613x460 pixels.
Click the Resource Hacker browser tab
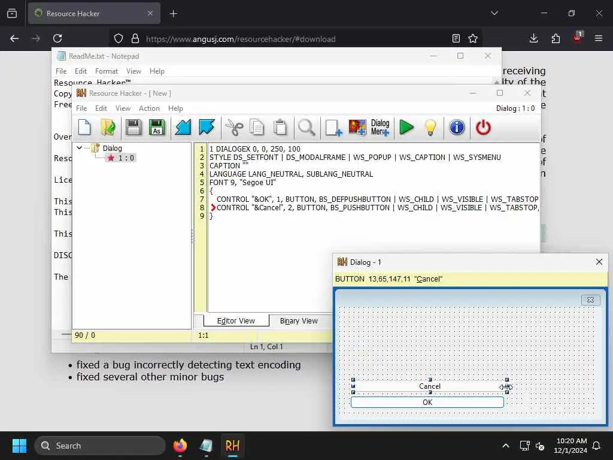tap(94, 13)
